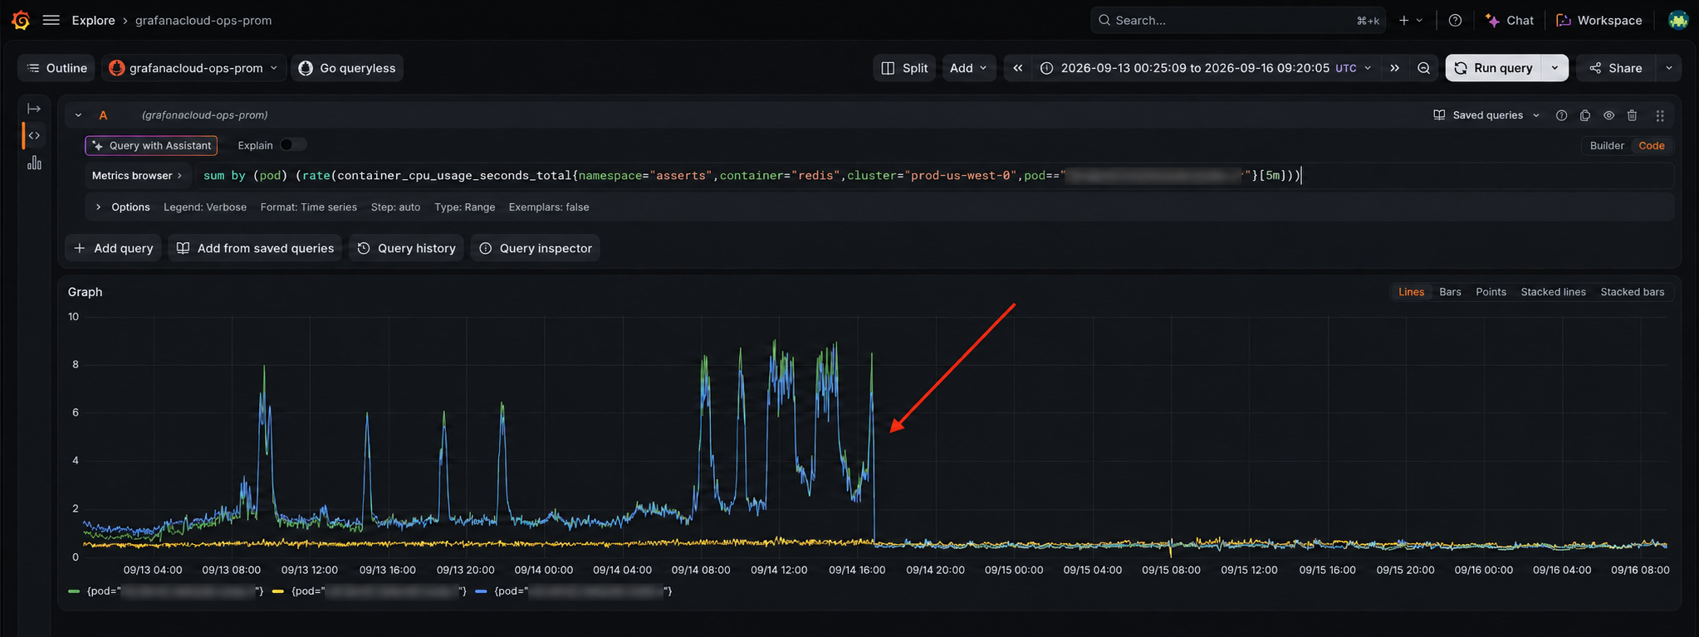Open the Grafana home logo
This screenshot has height=637, width=1699.
coord(21,20)
